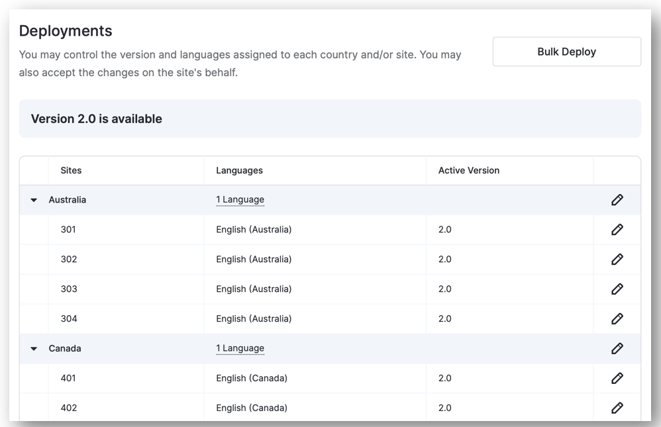661x427 pixels.
Task: Open the edit pencil for site 302
Action: click(617, 260)
